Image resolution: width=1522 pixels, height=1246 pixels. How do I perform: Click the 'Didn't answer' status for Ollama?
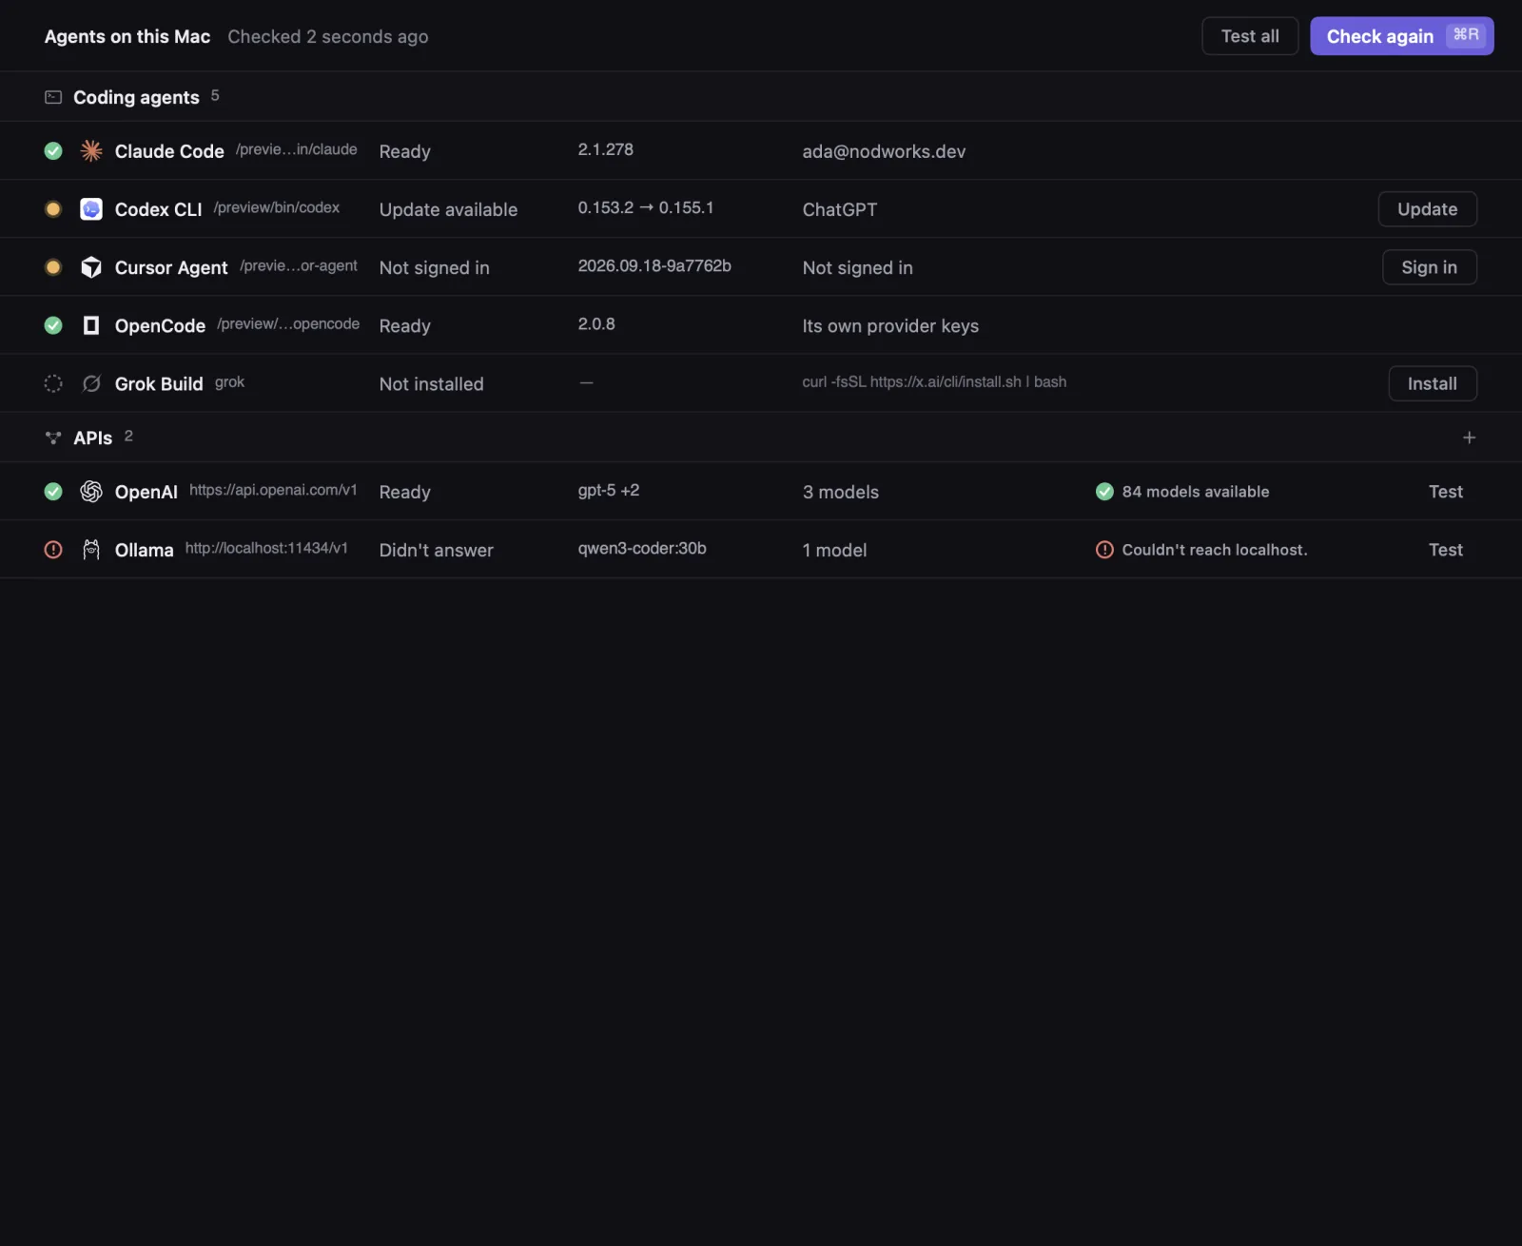click(x=437, y=550)
